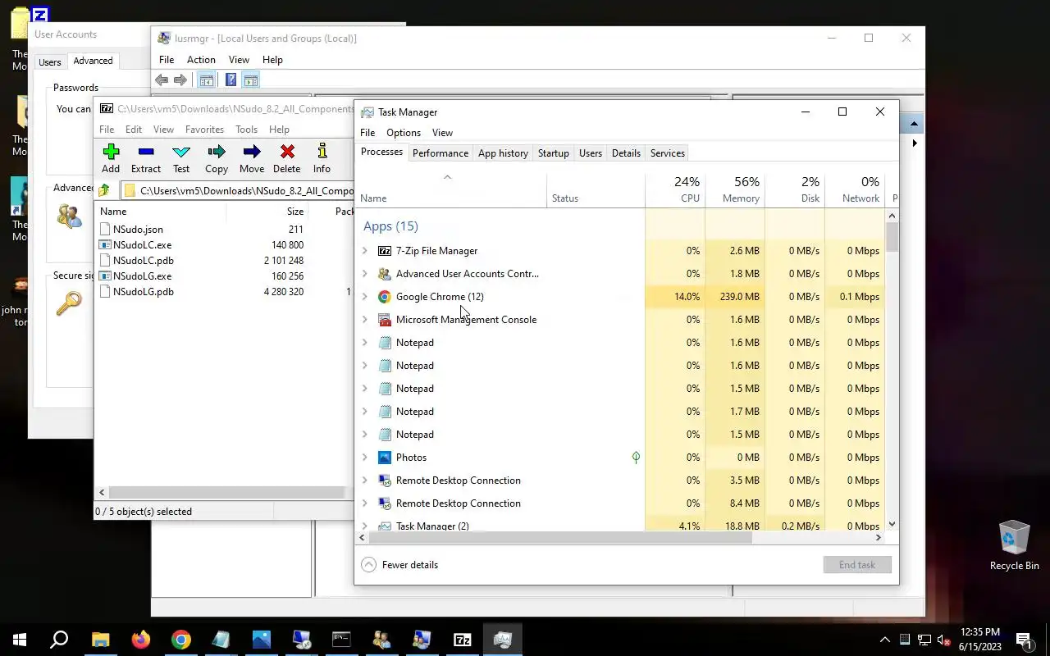Click the Notepad taskbar icon
The height and width of the screenshot is (656, 1050).
[221, 640]
